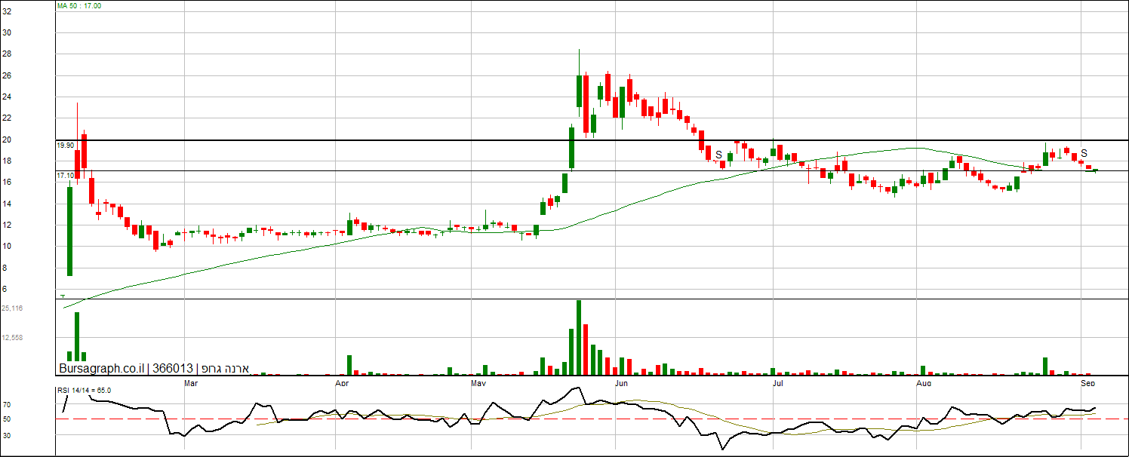The image size is (1129, 457).
Task: Select the Aug month label
Action: (923, 383)
